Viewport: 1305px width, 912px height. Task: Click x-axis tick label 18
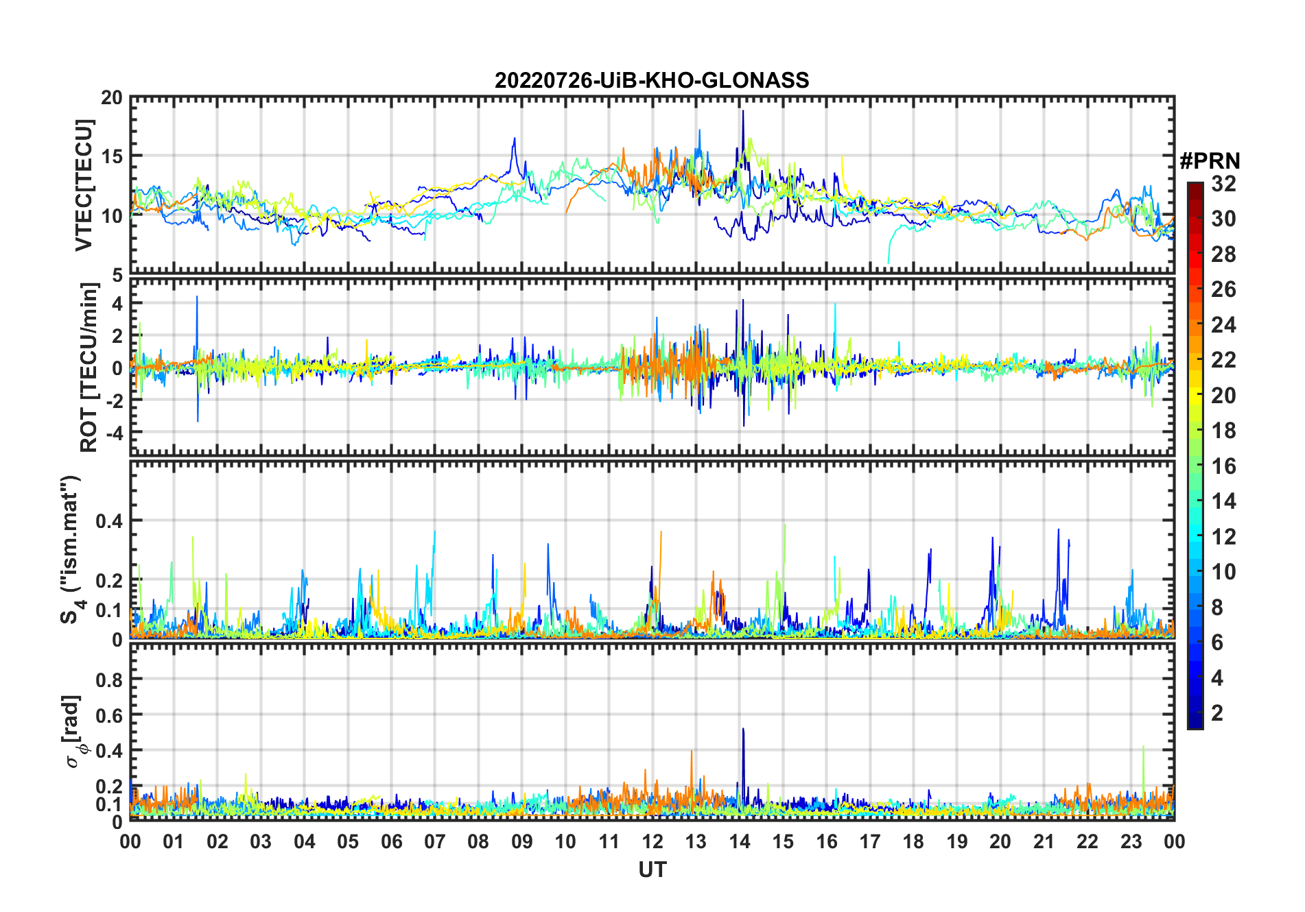pyautogui.click(x=913, y=841)
